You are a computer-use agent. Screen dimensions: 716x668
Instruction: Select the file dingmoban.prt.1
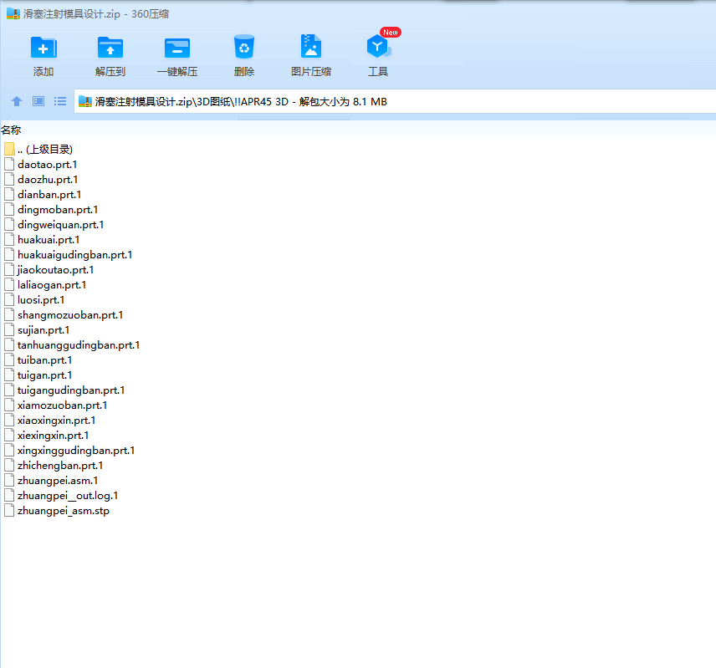58,210
